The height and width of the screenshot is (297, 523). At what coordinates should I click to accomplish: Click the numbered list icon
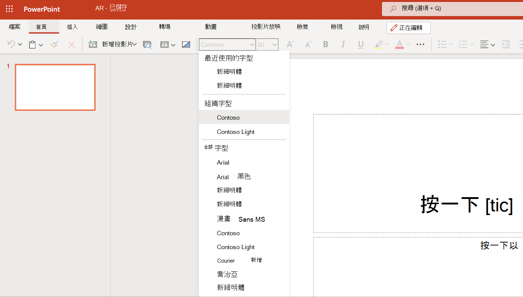coord(463,45)
